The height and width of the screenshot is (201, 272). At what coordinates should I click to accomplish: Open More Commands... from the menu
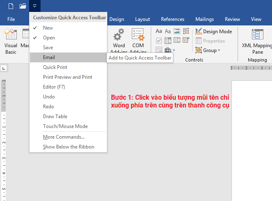tap(68, 137)
